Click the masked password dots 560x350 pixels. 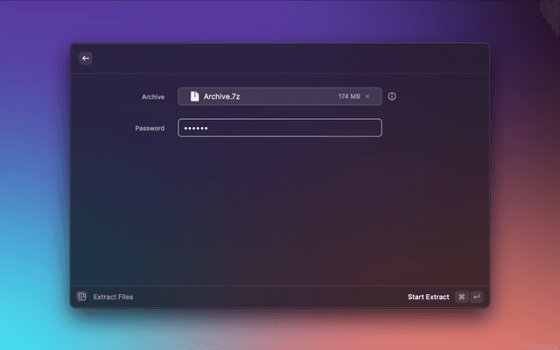[195, 128]
